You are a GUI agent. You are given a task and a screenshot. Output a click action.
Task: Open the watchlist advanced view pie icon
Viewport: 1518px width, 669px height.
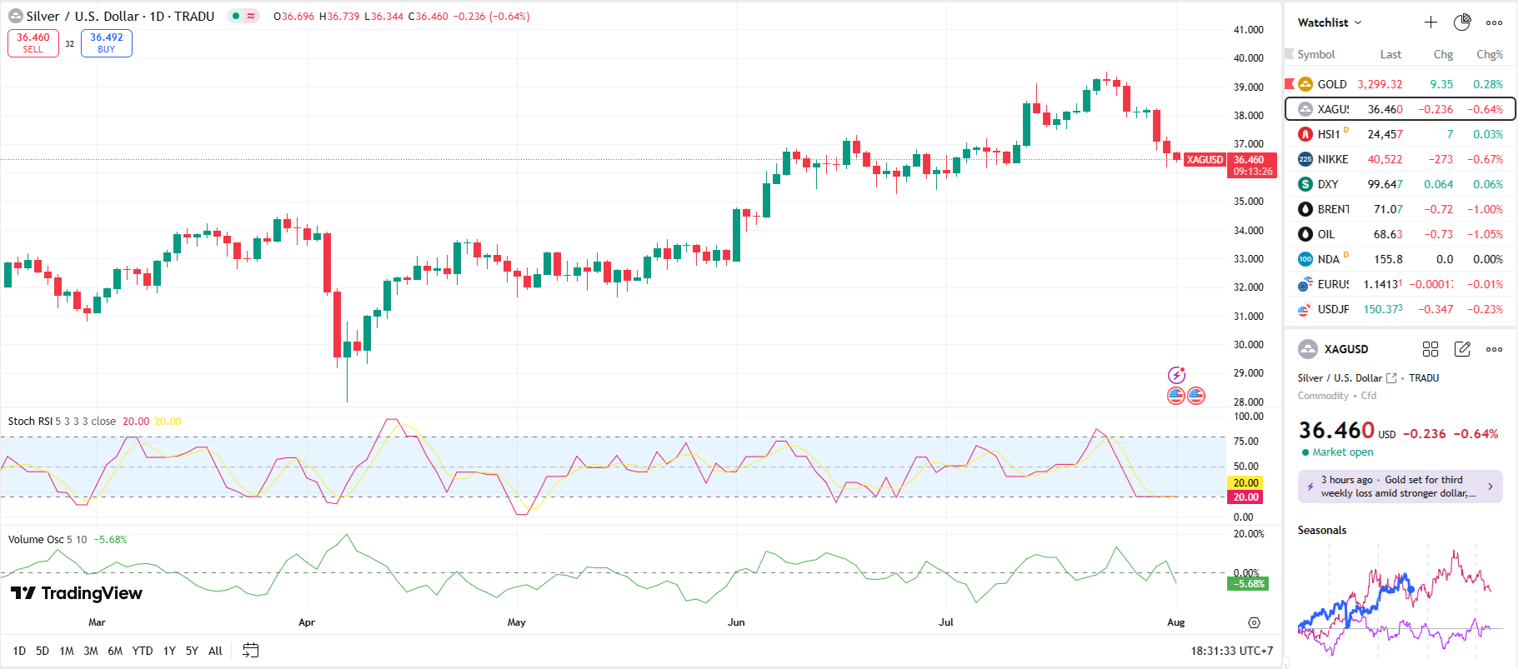(1462, 22)
